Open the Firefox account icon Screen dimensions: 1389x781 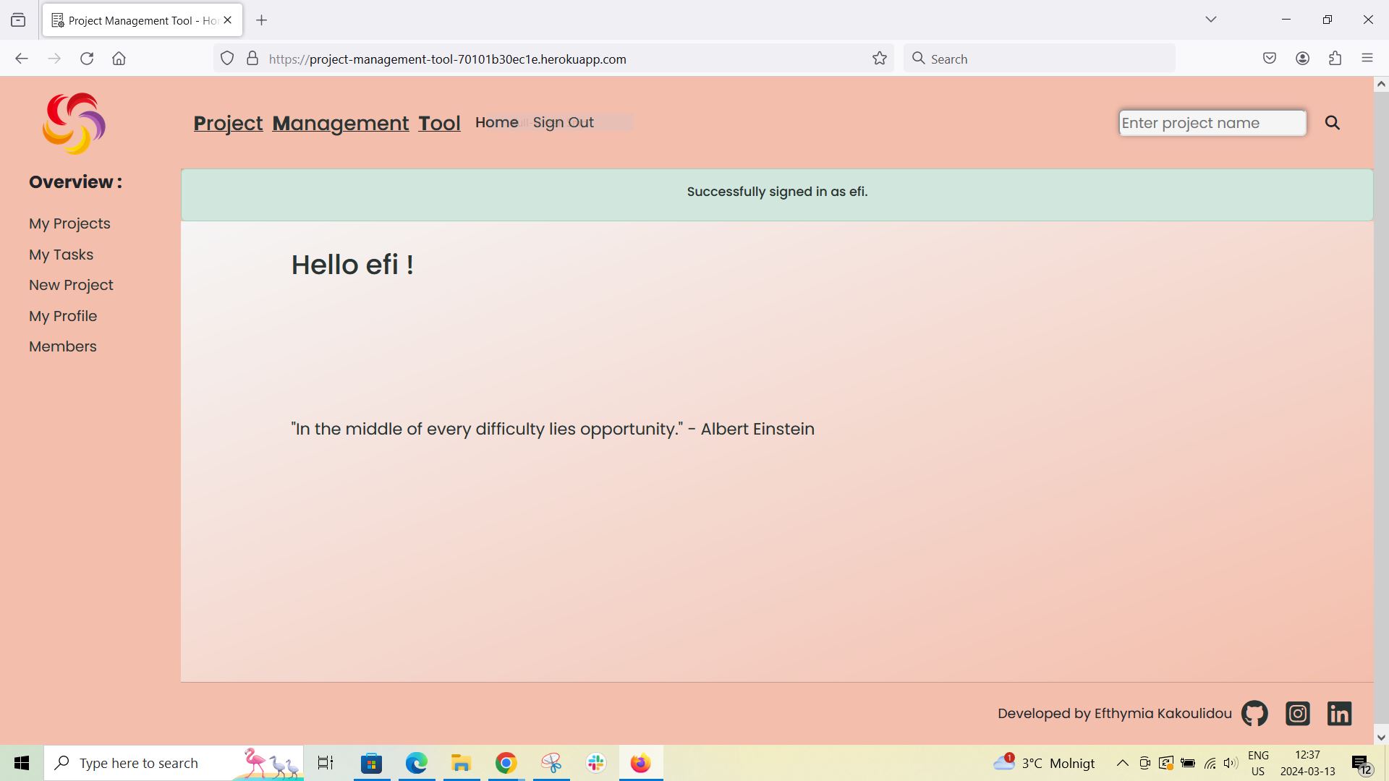[1303, 58]
